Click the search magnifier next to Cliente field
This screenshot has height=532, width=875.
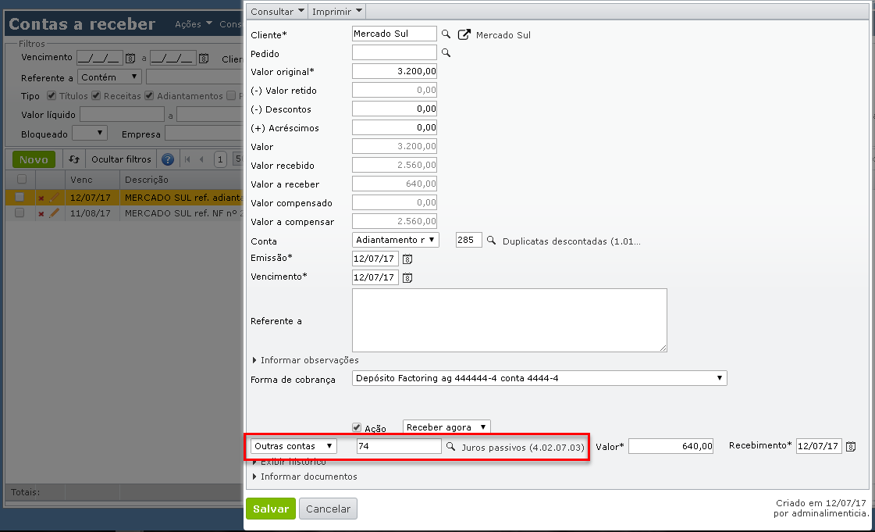click(x=446, y=34)
